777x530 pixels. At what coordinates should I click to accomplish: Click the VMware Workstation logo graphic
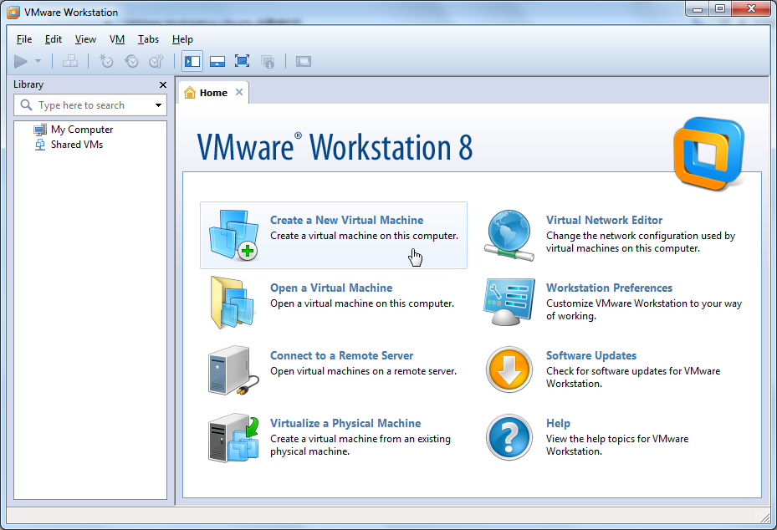[709, 154]
